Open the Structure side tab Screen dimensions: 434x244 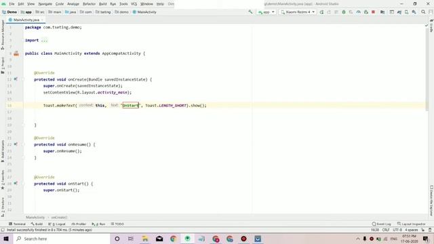(3, 207)
